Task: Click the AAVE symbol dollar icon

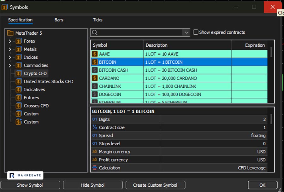Action: click(95, 54)
